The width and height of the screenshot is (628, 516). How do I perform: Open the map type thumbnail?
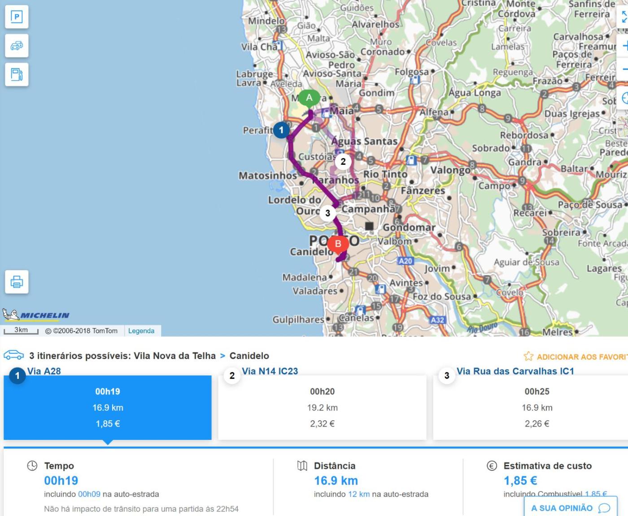623,127
